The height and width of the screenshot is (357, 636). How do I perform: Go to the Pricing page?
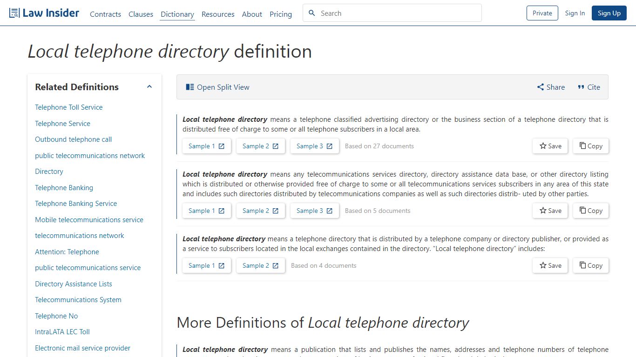pos(281,14)
